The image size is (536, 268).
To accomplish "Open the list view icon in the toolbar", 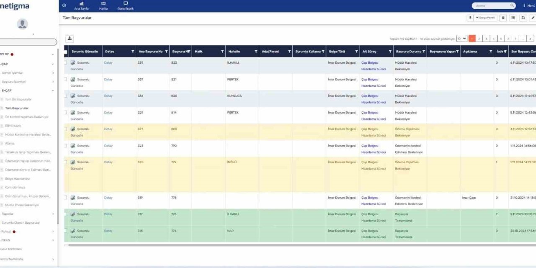I will 513,18.
